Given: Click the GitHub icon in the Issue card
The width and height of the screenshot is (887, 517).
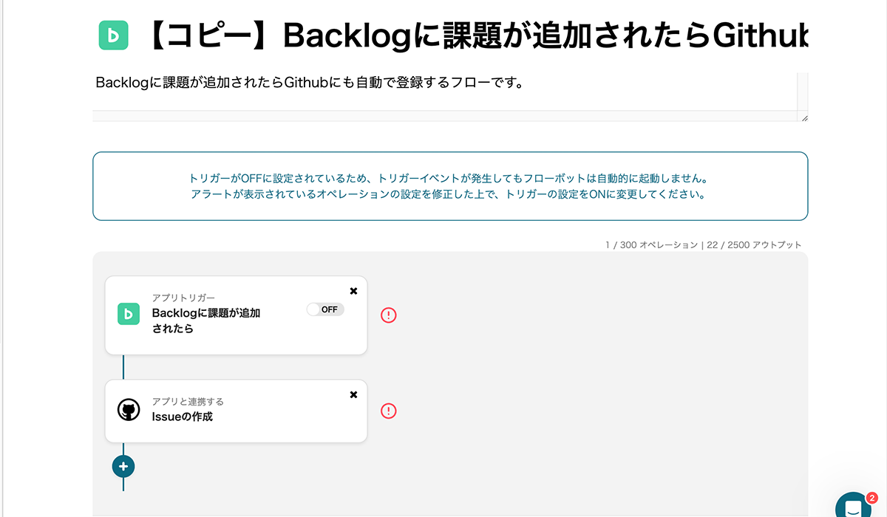Looking at the screenshot, I should click(x=129, y=410).
